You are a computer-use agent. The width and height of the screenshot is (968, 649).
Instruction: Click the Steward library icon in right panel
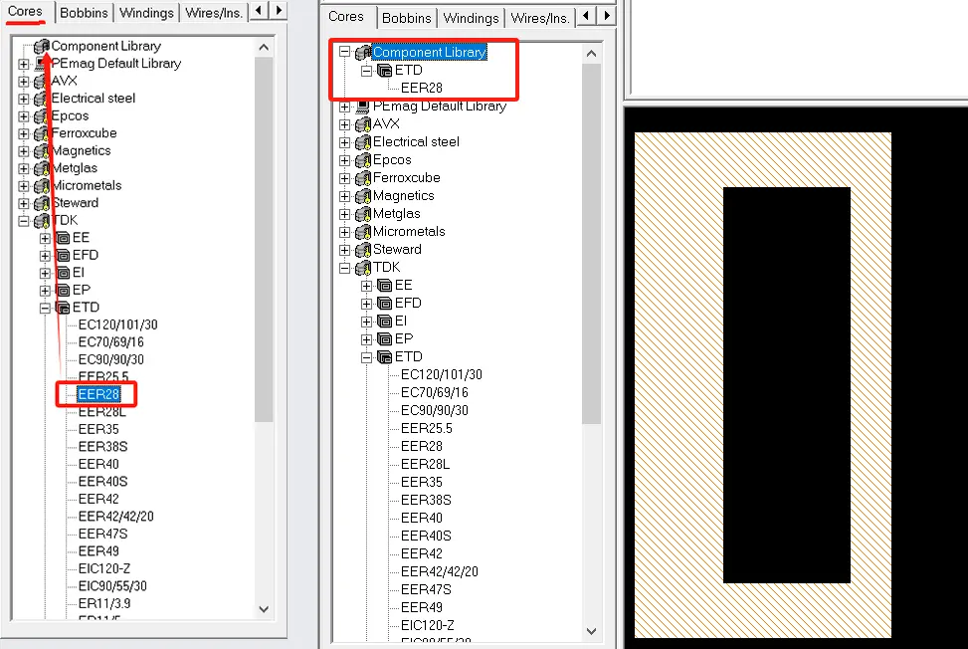(x=363, y=250)
